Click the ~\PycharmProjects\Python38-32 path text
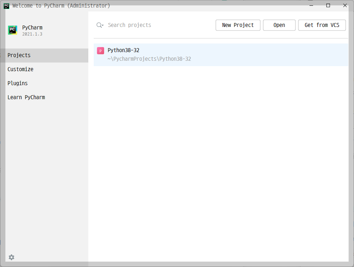 tap(149, 59)
